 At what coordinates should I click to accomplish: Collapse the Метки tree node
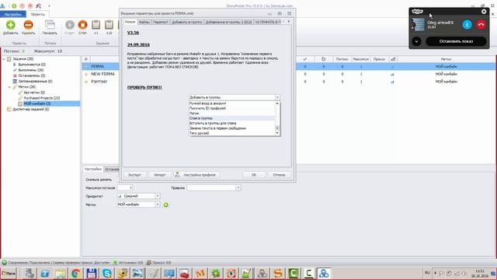9,86
